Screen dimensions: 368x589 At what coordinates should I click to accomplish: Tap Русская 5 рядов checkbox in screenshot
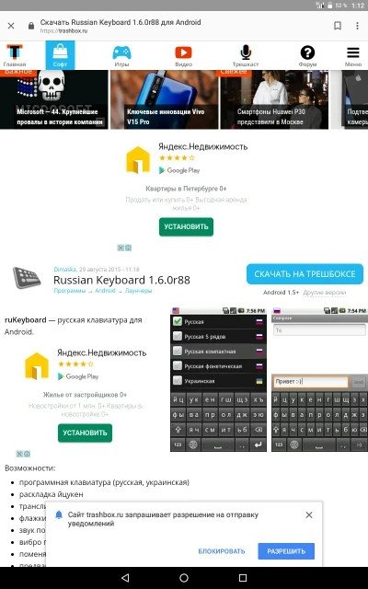[178, 336]
